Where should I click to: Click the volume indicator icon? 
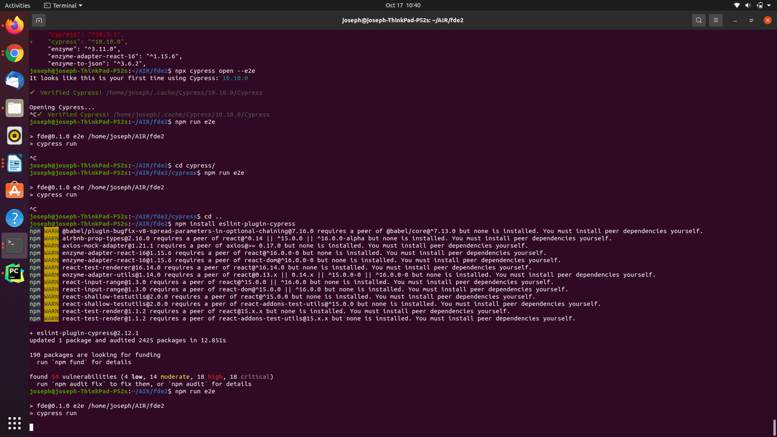point(748,5)
